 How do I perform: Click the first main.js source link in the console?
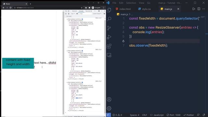[x=98, y=18]
